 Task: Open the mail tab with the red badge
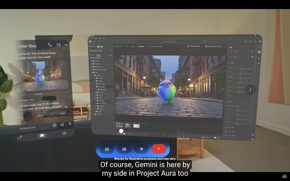[19, 138]
